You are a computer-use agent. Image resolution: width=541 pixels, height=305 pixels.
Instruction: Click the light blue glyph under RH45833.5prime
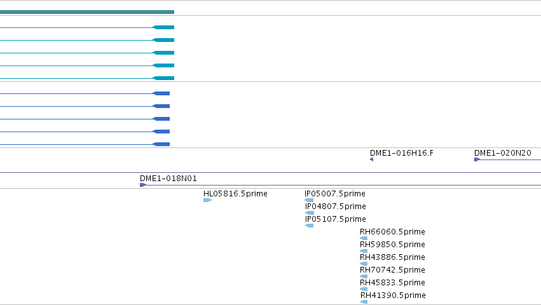pos(364,289)
